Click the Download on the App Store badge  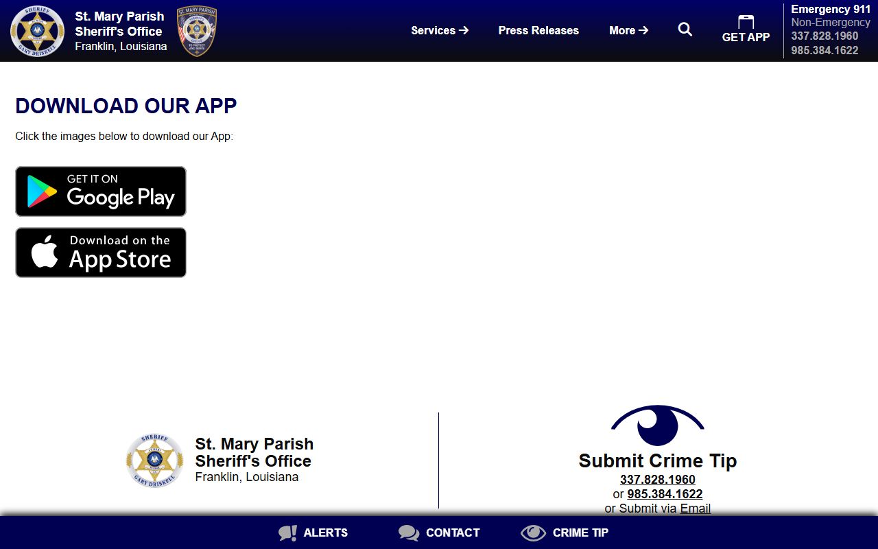coord(101,253)
